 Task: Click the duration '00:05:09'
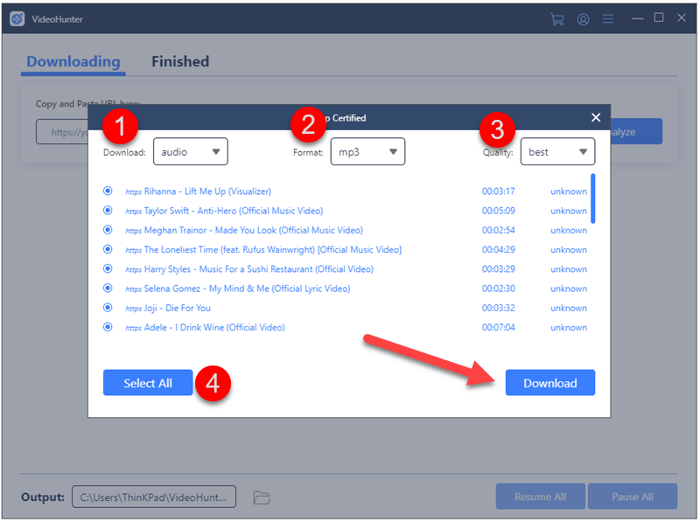tap(498, 211)
